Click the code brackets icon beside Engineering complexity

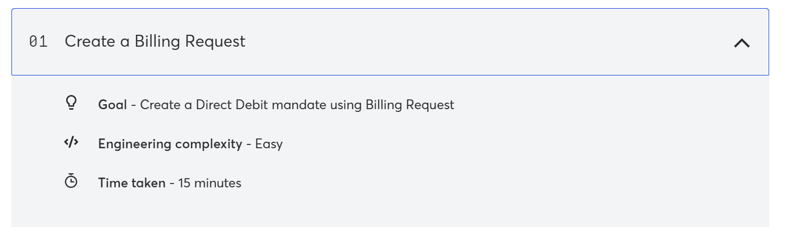click(x=71, y=143)
